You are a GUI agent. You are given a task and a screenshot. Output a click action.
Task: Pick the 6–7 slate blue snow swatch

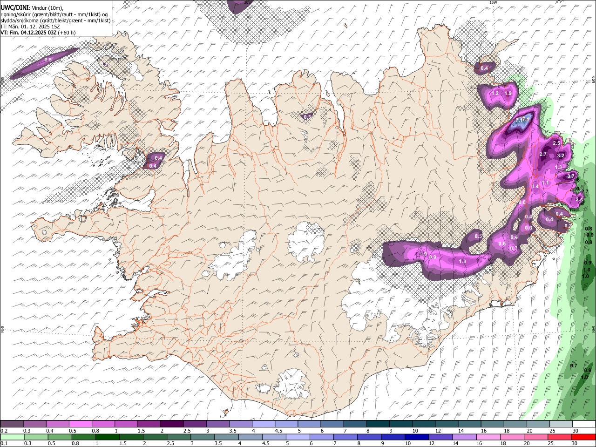(332, 424)
